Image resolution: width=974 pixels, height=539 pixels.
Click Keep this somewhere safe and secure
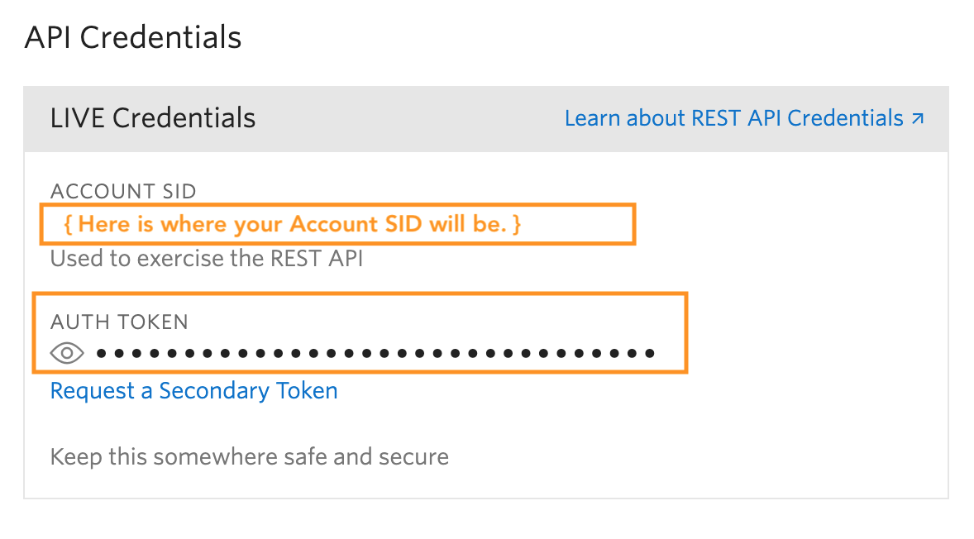250,456
